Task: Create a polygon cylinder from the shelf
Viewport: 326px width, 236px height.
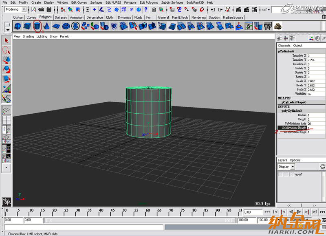Action: 37,26
